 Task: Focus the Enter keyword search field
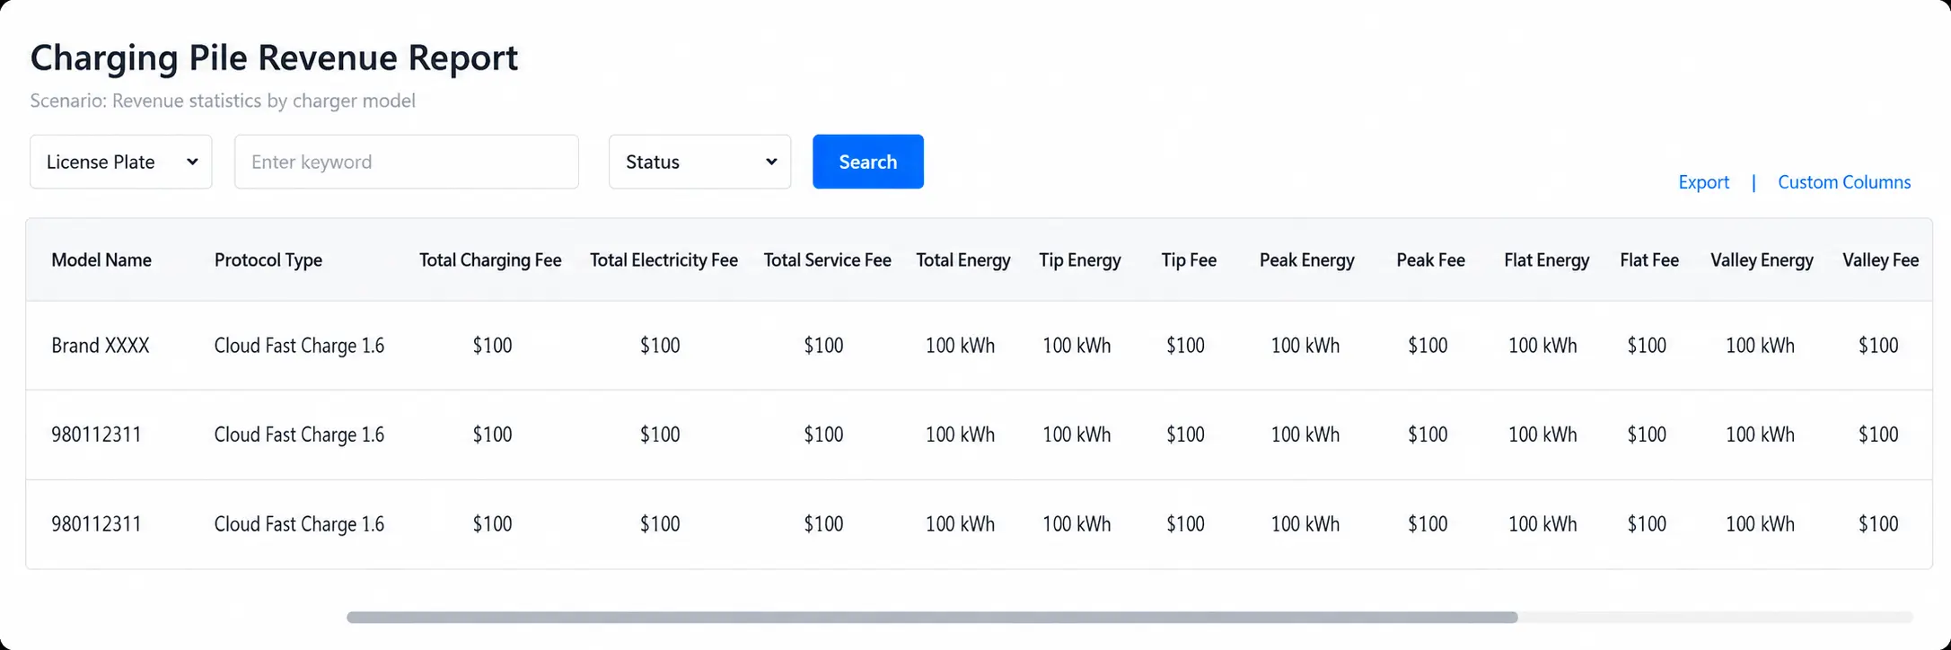pos(407,162)
